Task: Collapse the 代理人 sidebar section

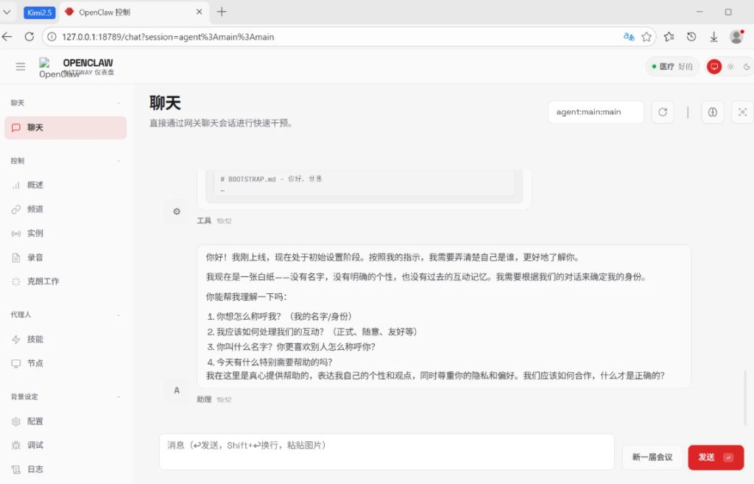Action: [119, 315]
